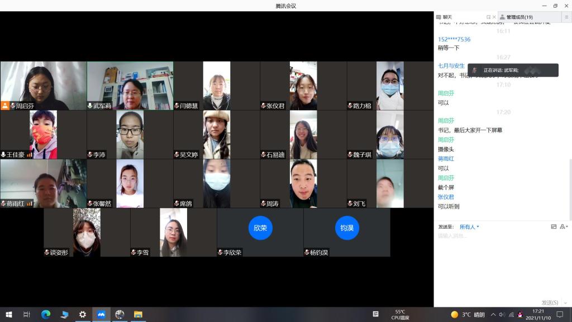Screen dimensions: 572x322
Task: Click the host badge icon beside 周启芬
Action: (x=5, y=106)
